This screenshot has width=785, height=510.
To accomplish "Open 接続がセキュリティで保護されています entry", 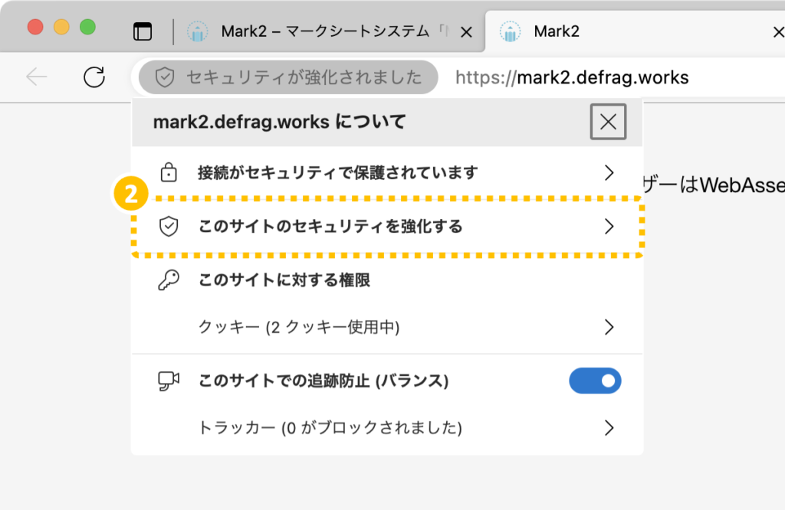I will point(387,172).
